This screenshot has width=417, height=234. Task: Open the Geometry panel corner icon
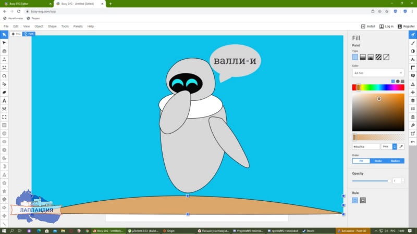[x=413, y=68]
